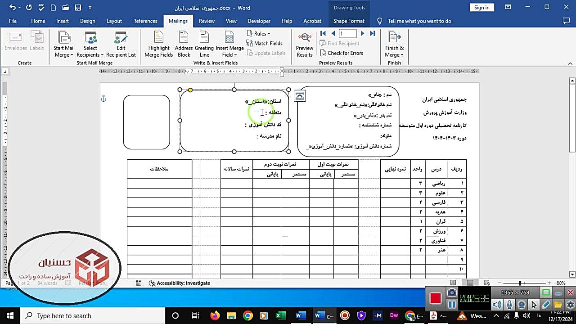
Task: Open the Layout tab
Action: click(x=114, y=21)
